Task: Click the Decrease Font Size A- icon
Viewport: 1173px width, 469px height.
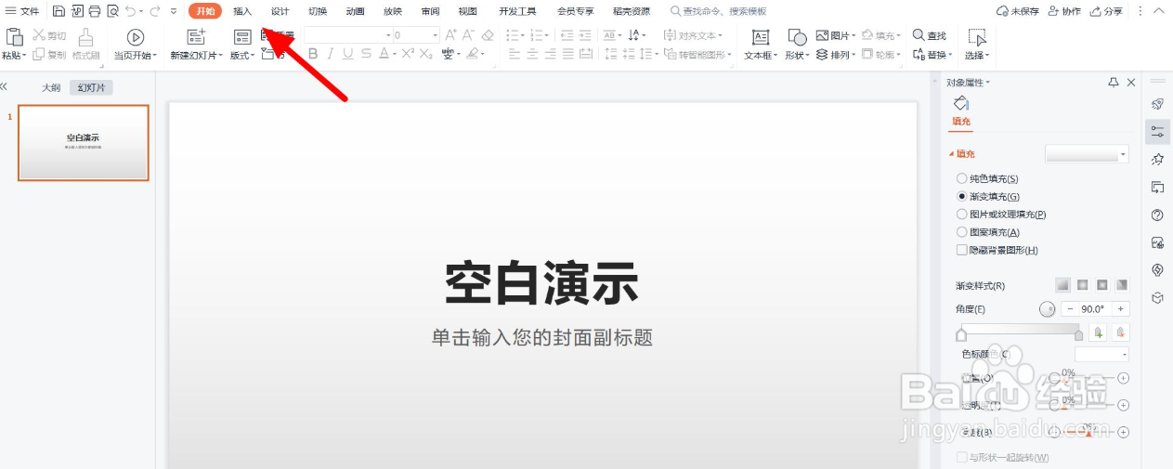Action: point(469,35)
